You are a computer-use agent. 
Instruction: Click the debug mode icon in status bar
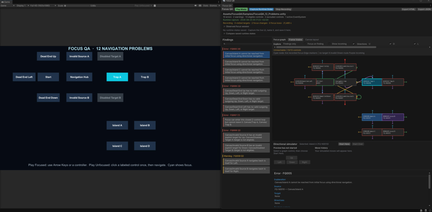[421, 210]
